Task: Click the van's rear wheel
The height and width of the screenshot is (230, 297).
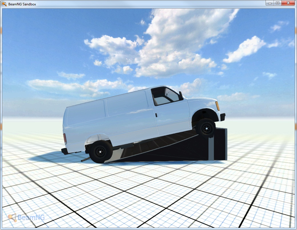Action: (x=101, y=152)
